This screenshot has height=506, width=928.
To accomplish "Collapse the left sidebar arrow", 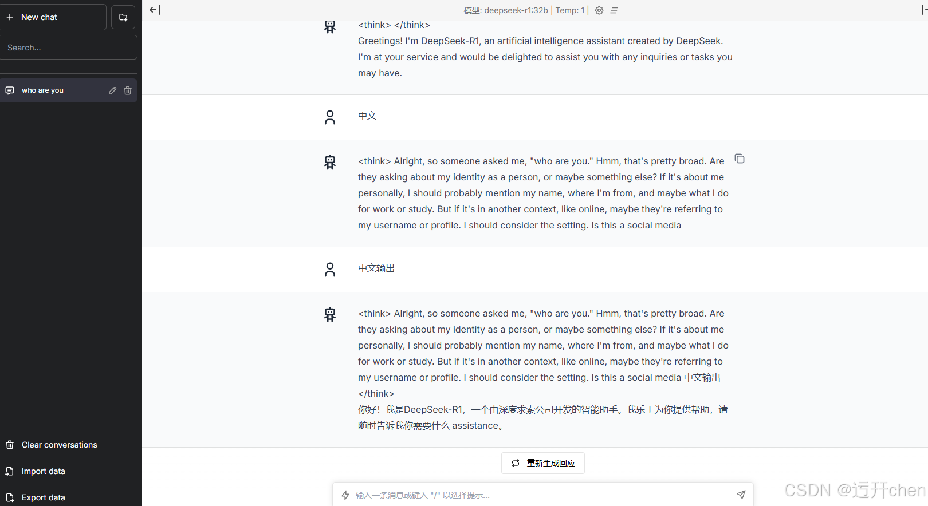I will pos(155,10).
